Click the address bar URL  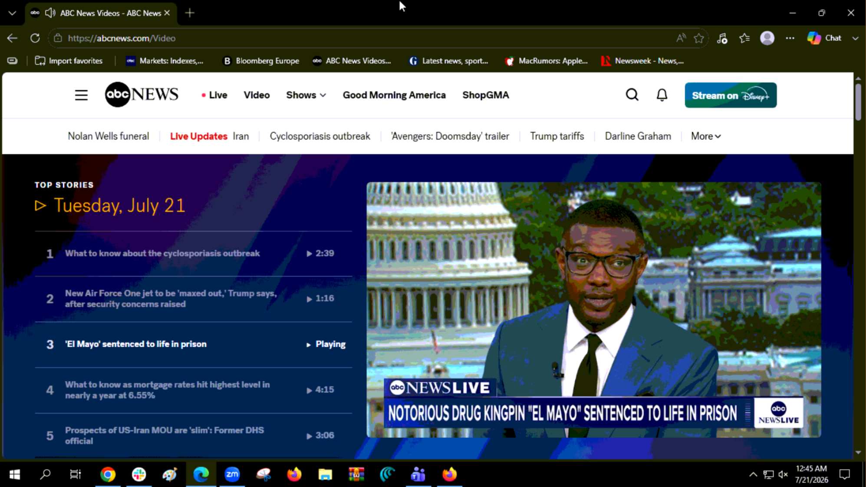pos(122,38)
